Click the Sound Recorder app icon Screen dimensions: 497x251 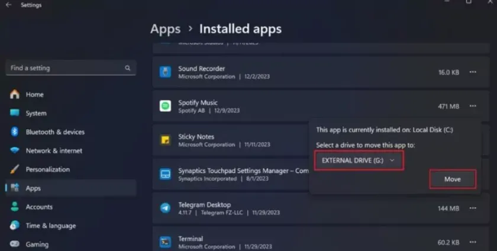tap(165, 72)
